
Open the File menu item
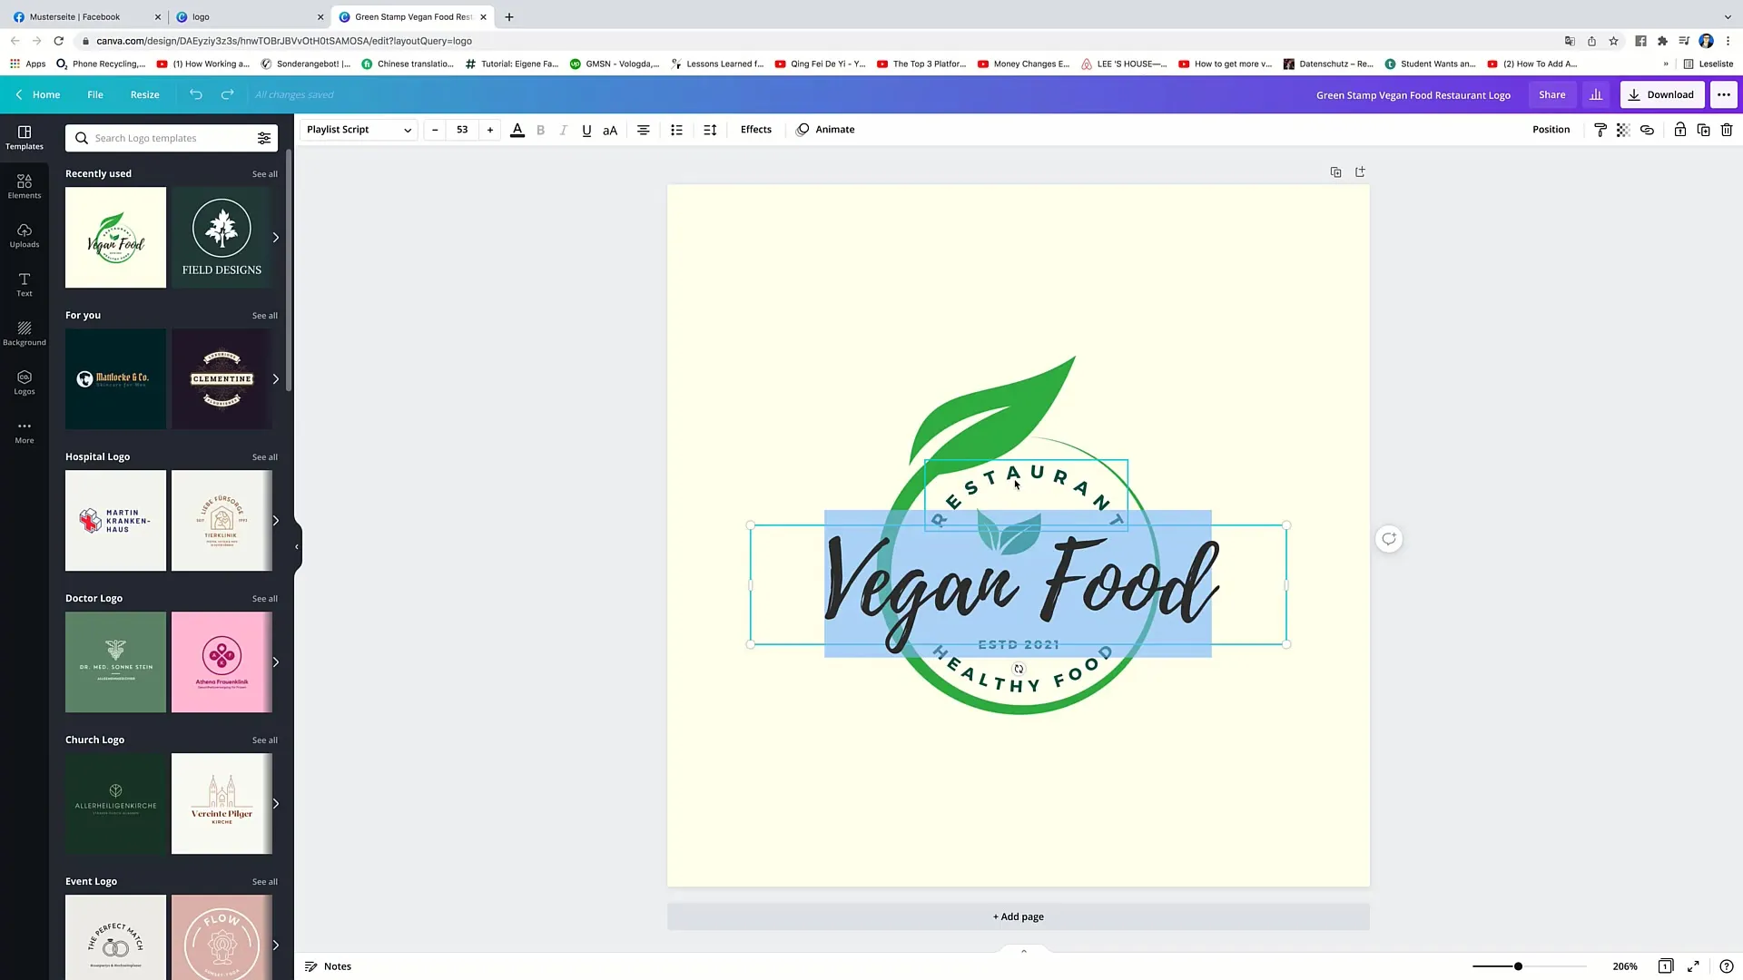[94, 94]
